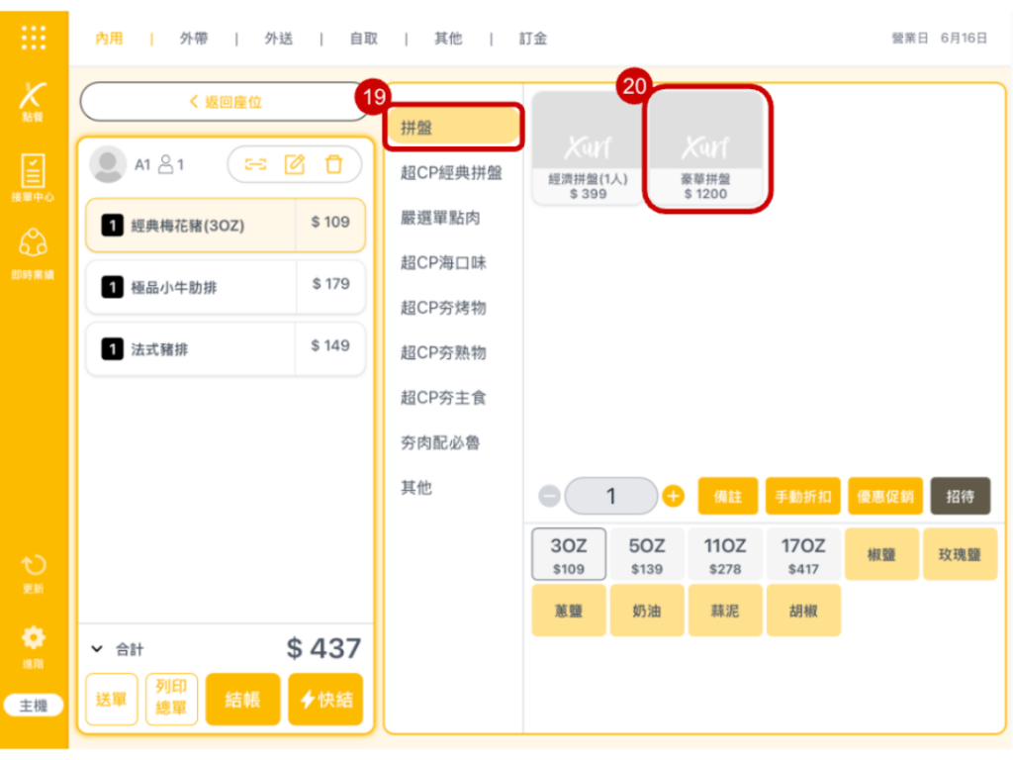
Task: Select the 超CP海口味 category
Action: [x=443, y=263]
